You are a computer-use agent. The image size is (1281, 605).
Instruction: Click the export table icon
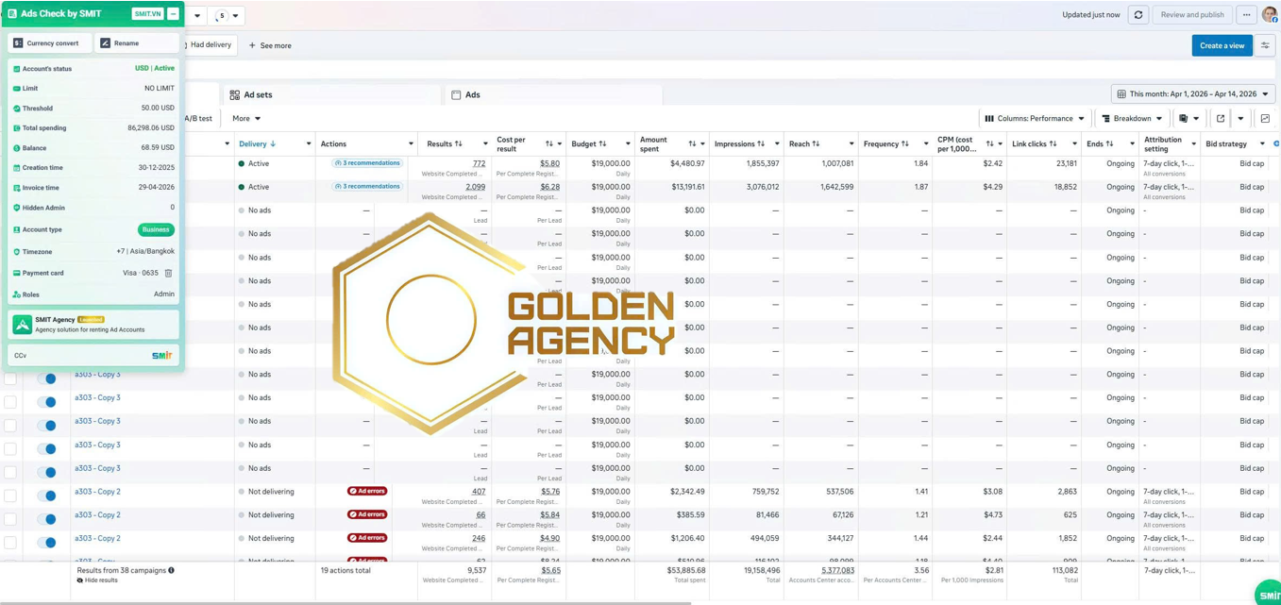pyautogui.click(x=1220, y=119)
